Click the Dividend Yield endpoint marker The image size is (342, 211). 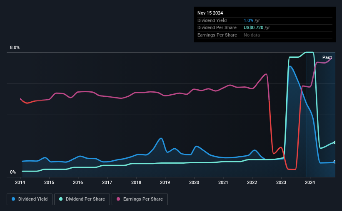pos(335,162)
